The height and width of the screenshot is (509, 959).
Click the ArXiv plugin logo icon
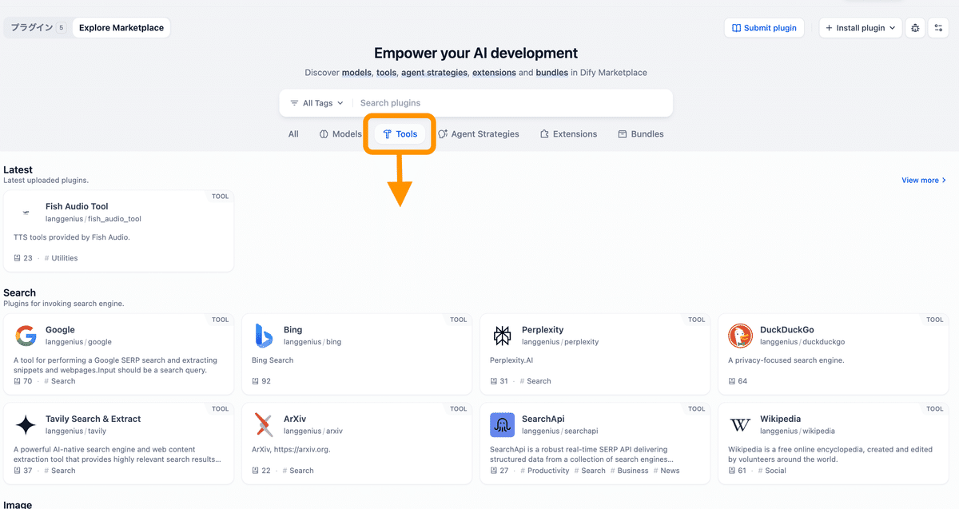[x=264, y=424]
